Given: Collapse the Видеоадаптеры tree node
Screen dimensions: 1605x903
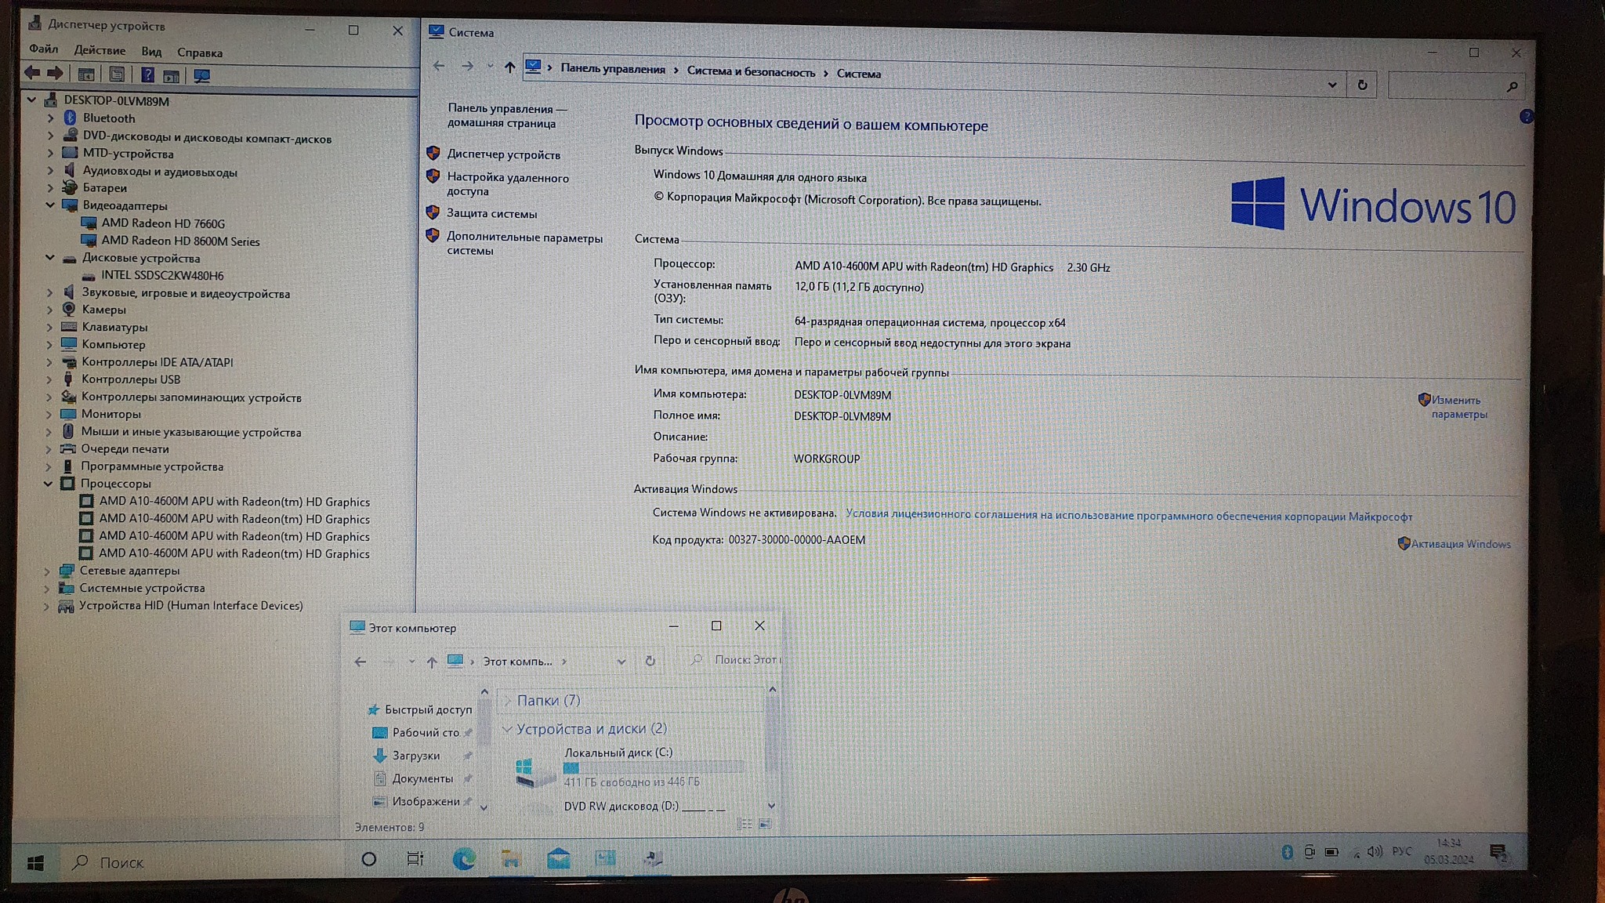Looking at the screenshot, I should tap(50, 205).
